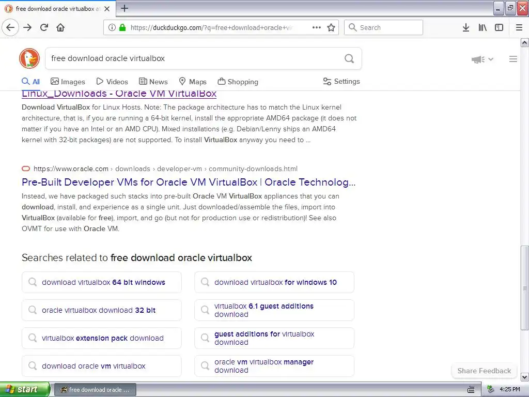Switch to the Videos tab
The height and width of the screenshot is (397, 529).
coord(112,82)
